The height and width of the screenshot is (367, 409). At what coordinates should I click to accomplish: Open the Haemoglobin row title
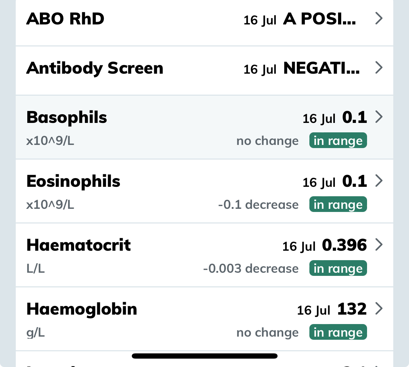(82, 309)
